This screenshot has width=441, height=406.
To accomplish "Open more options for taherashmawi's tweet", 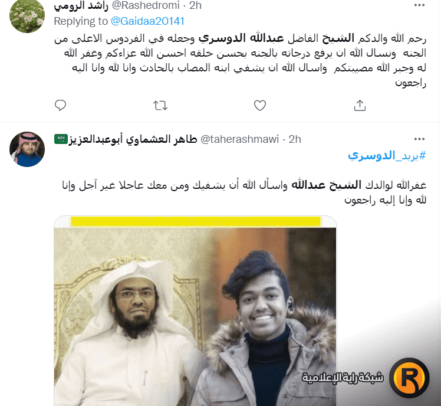I will (x=419, y=139).
